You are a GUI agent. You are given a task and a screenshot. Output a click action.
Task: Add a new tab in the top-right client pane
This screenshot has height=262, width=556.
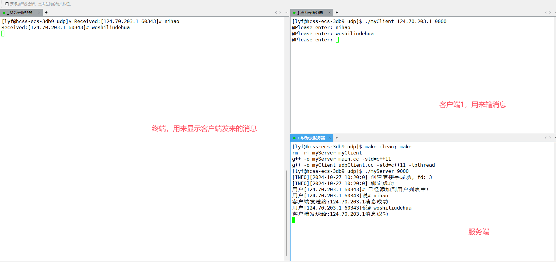[337, 13]
